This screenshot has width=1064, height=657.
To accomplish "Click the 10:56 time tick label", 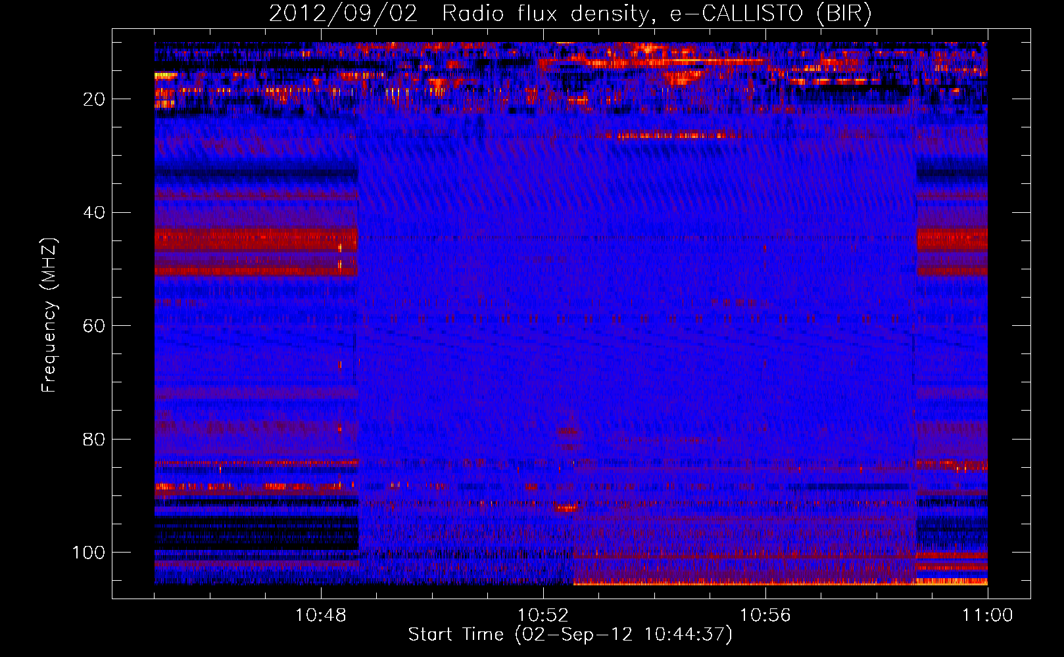I will [x=765, y=616].
